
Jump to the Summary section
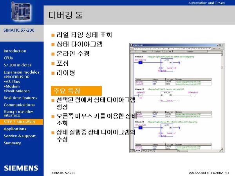12,143
